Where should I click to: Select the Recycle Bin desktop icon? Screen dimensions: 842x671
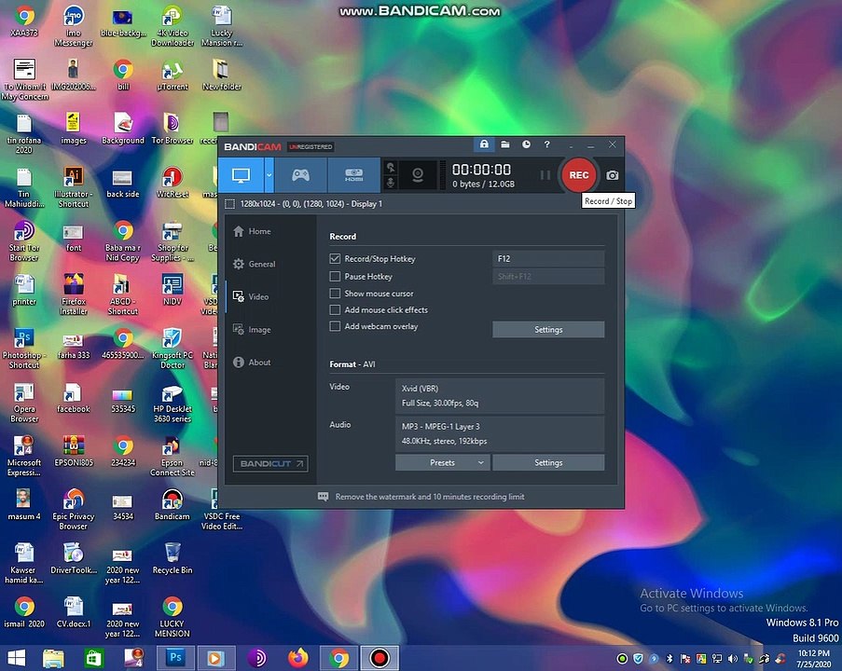point(173,558)
